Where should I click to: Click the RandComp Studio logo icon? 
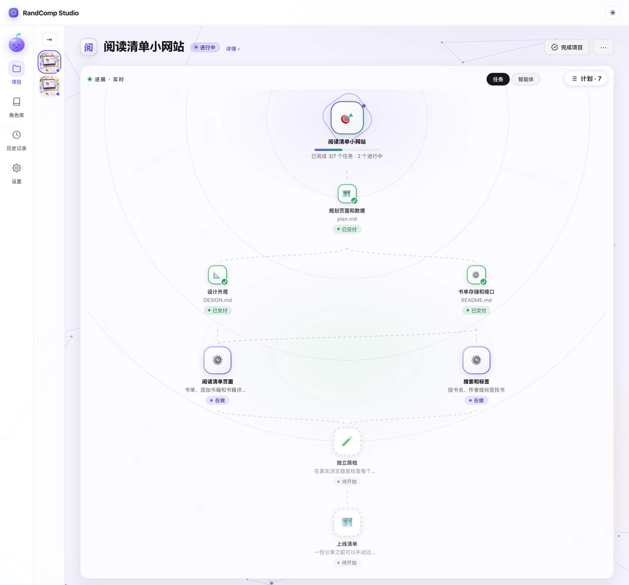[14, 13]
